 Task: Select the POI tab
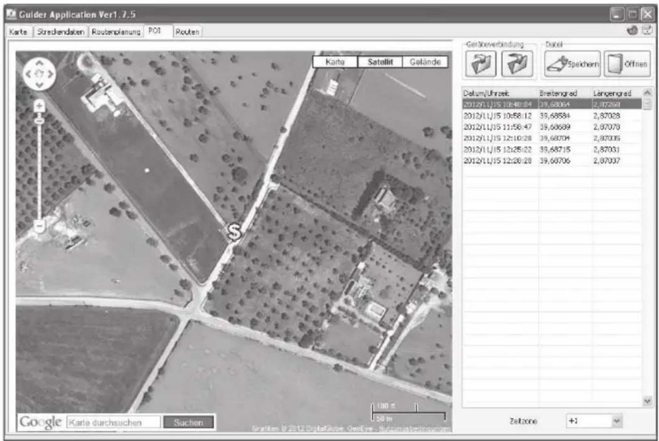tap(158, 31)
